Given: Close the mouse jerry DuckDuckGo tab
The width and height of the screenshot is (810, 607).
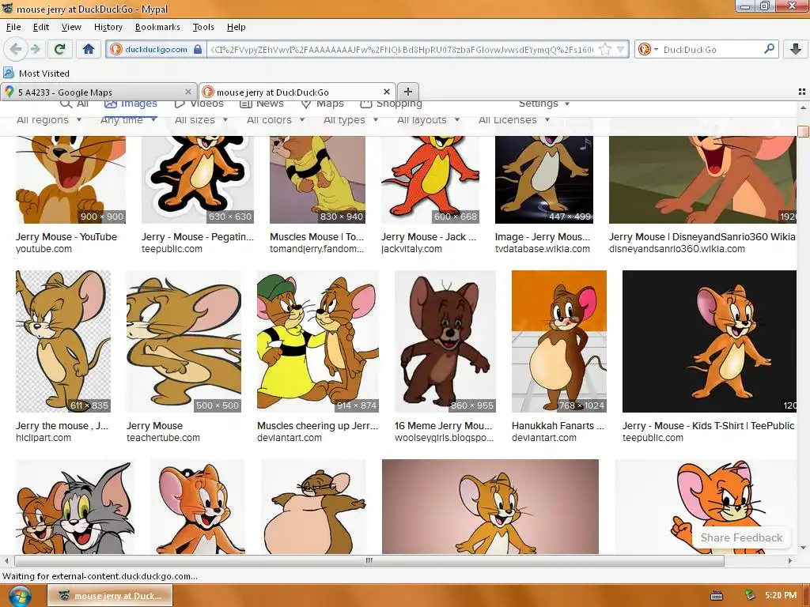Looking at the screenshot, I should click(x=386, y=92).
